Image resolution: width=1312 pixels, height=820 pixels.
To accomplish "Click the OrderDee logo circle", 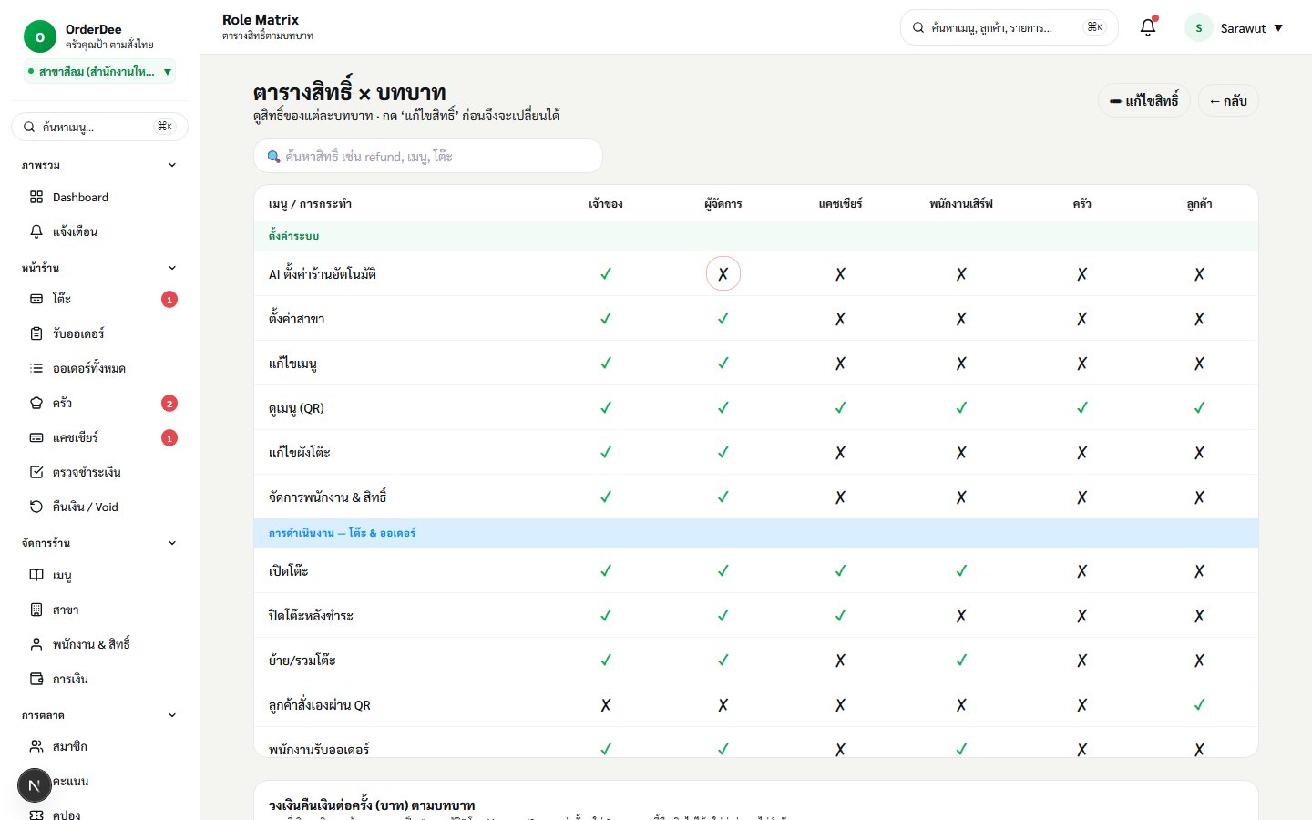I will click(x=39, y=36).
